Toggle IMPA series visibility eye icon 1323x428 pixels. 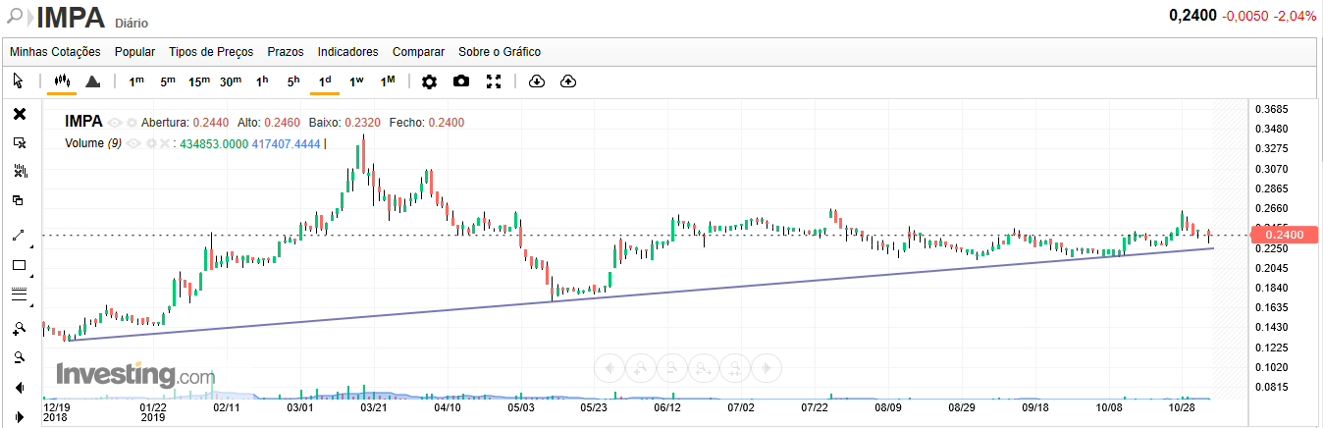click(x=115, y=123)
